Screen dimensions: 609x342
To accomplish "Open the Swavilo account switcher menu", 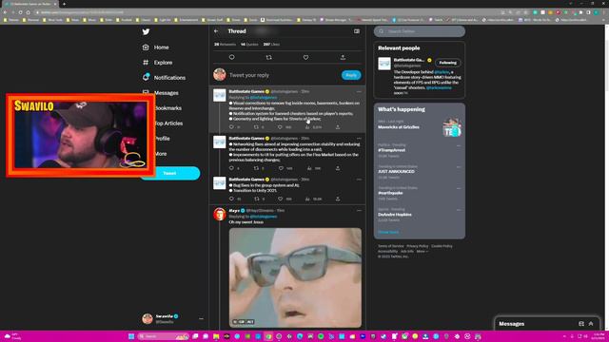I will click(x=173, y=319).
